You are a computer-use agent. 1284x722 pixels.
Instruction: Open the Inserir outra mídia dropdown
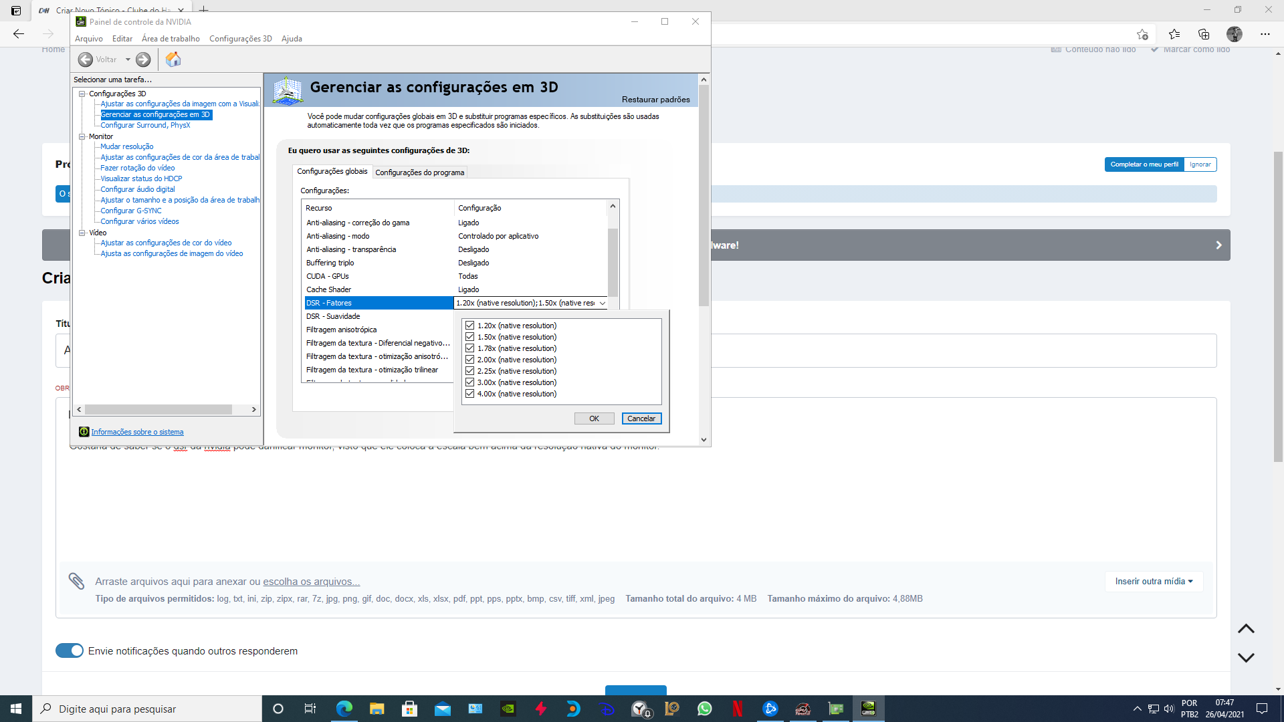click(x=1154, y=581)
